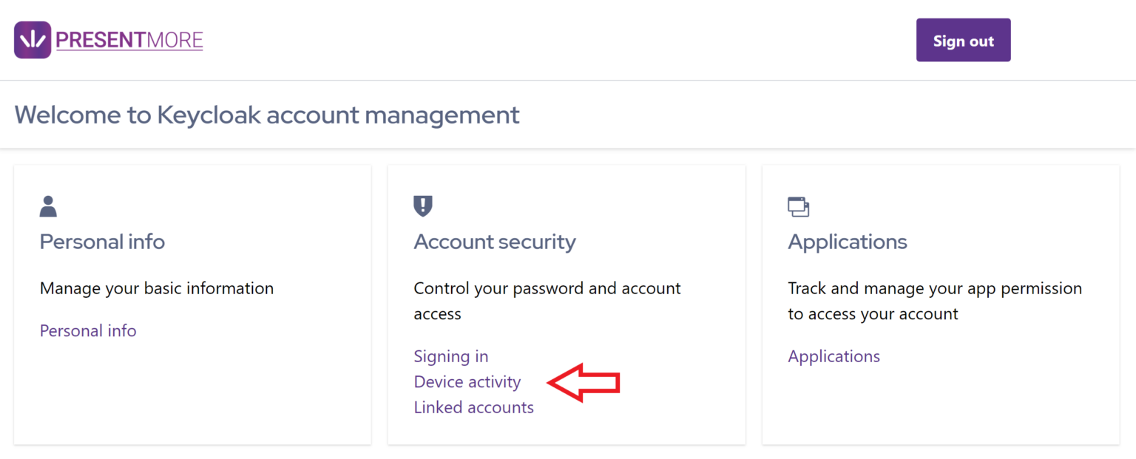
Task: Open the purple Personal info link
Action: tap(88, 330)
